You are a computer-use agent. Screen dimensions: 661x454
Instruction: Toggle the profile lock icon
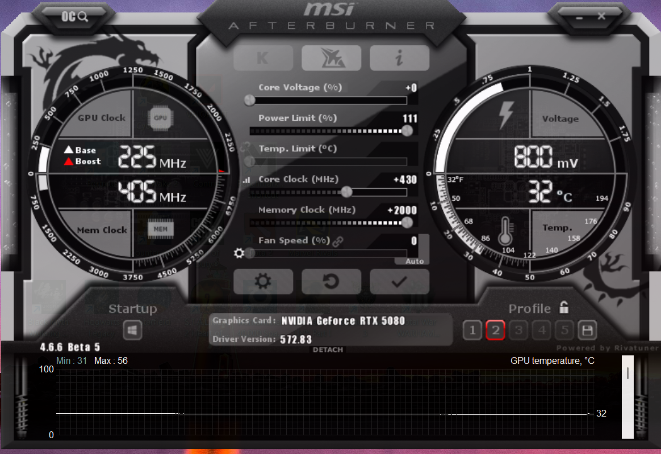(564, 308)
